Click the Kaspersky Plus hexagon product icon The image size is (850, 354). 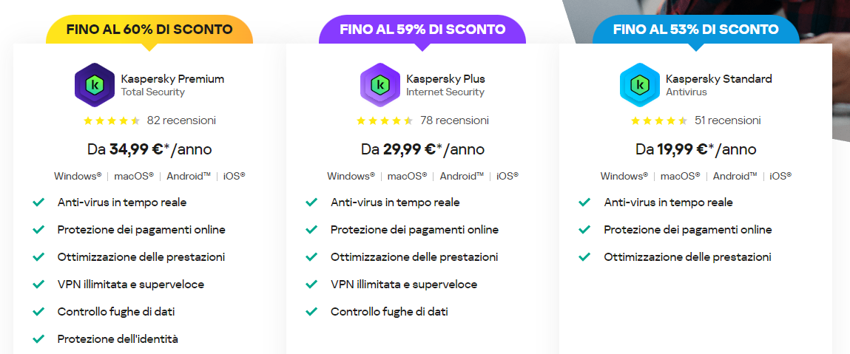[x=380, y=85]
